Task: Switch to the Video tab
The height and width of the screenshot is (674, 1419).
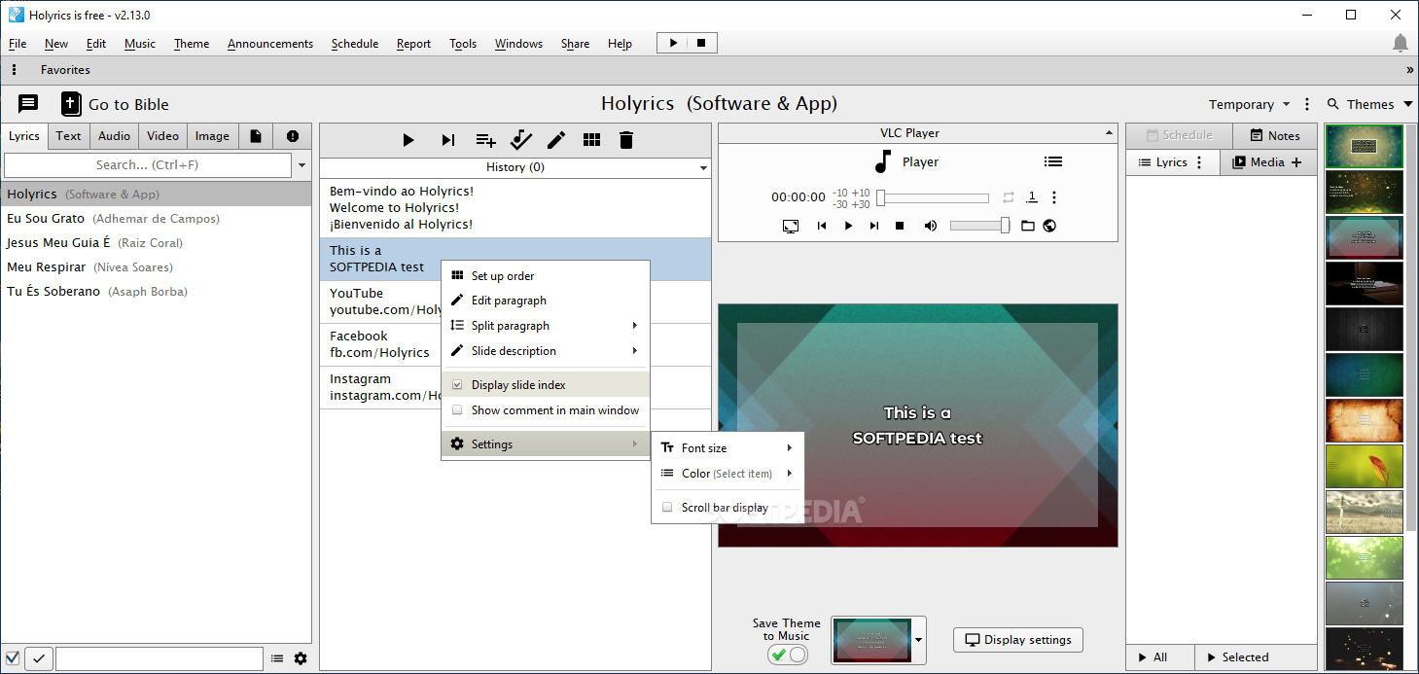Action: (162, 136)
